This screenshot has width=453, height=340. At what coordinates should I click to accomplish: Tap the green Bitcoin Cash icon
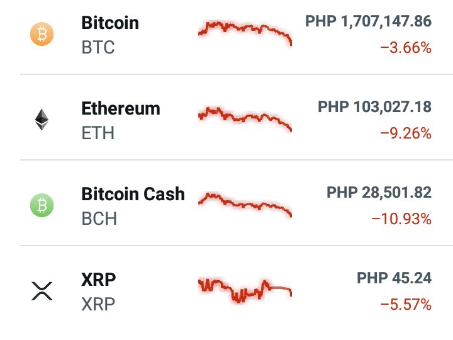click(x=42, y=205)
